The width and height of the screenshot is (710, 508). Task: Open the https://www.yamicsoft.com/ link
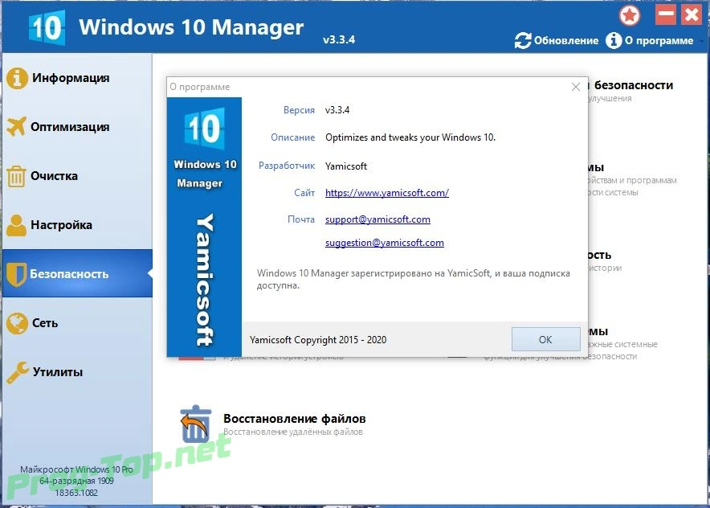point(386,193)
